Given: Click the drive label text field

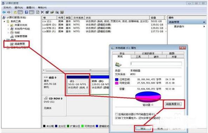Looking at the screenshot, I should click(156, 64).
